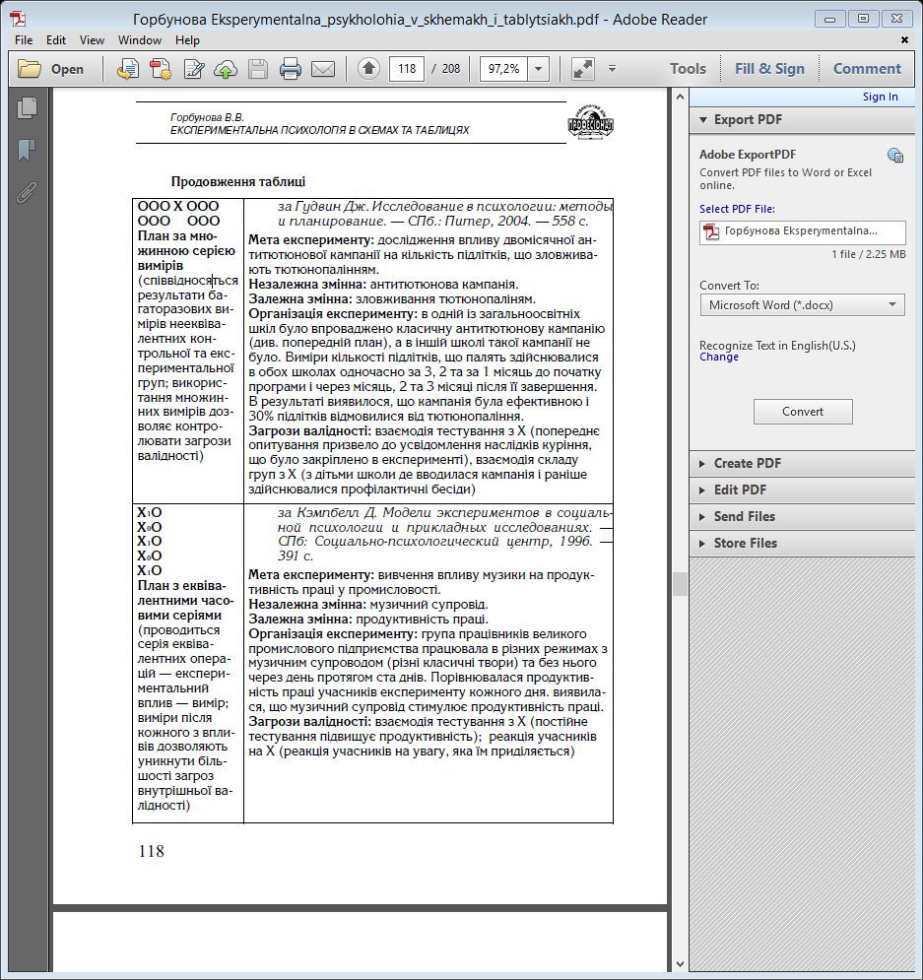
Task: Expand the Create PDF section
Action: [x=747, y=463]
